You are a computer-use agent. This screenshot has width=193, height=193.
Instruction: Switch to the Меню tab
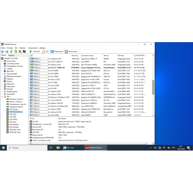4,55
